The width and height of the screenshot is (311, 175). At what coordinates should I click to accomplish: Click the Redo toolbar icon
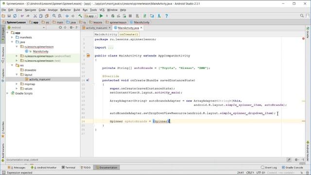[x=28, y=16]
